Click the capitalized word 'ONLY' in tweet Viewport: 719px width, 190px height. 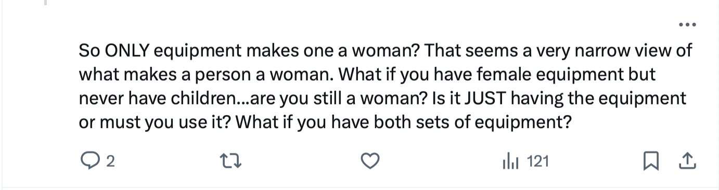point(128,51)
